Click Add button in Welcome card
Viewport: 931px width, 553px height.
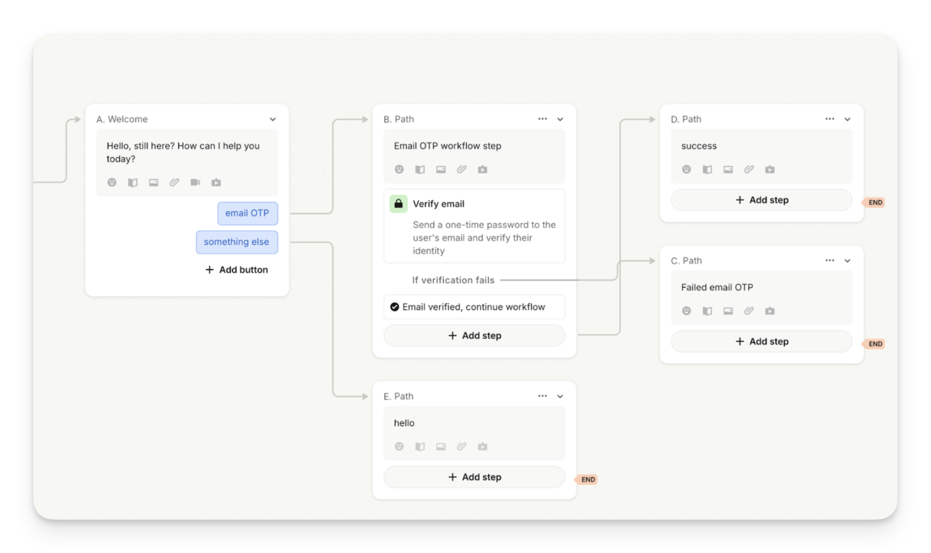237,270
